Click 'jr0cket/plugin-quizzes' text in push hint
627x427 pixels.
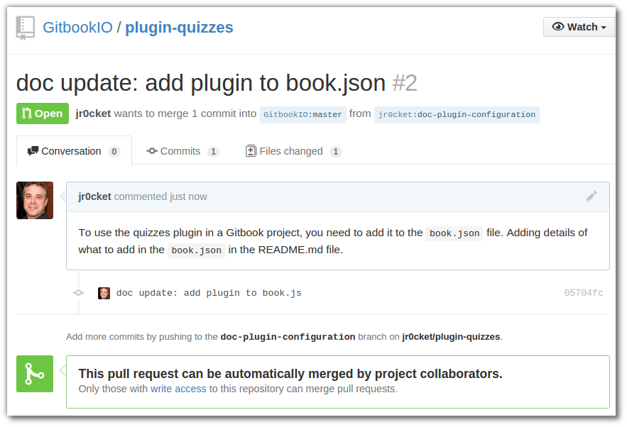pyautogui.click(x=451, y=337)
